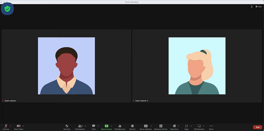
Task: Start recording with the Record icon
Action: tap(132, 126)
